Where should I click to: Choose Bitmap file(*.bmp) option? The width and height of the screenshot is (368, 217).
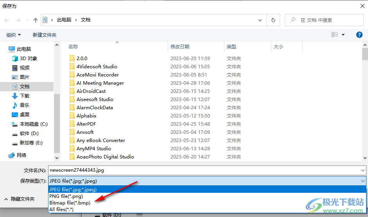click(207, 203)
